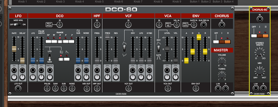Click the MASTER TUNING knob
Image resolution: width=278 pixels, height=107 pixels.
pyautogui.click(x=222, y=75)
